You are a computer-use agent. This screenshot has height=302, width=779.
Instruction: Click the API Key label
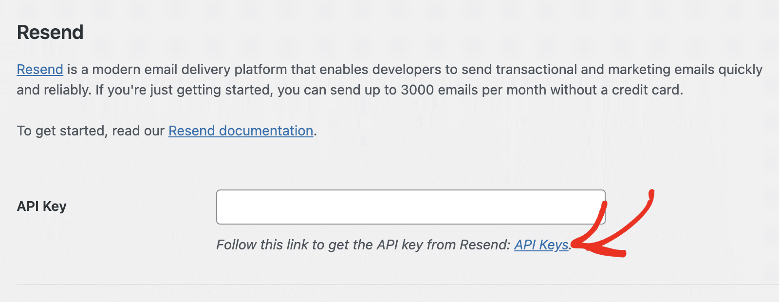pyautogui.click(x=41, y=206)
